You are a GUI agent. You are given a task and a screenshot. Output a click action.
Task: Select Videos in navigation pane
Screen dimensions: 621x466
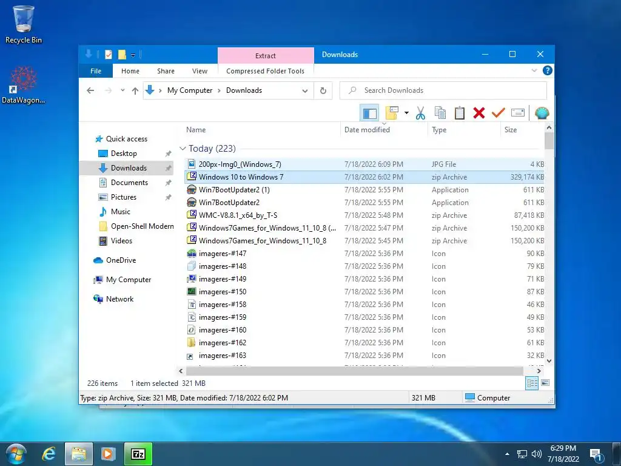[x=121, y=241]
